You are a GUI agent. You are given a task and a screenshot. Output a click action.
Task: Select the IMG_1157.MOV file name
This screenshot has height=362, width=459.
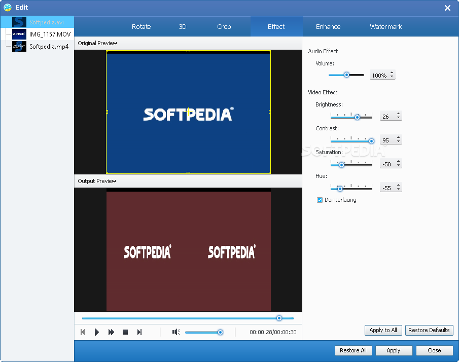(50, 34)
